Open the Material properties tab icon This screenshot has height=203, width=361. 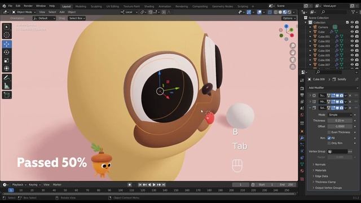302,171
